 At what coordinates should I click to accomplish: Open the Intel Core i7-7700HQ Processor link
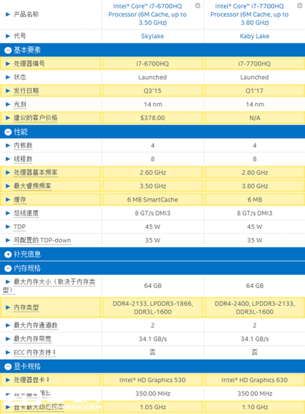(249, 14)
